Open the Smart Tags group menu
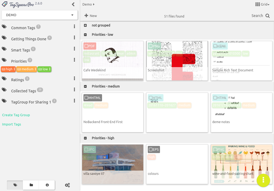 pos(74,49)
